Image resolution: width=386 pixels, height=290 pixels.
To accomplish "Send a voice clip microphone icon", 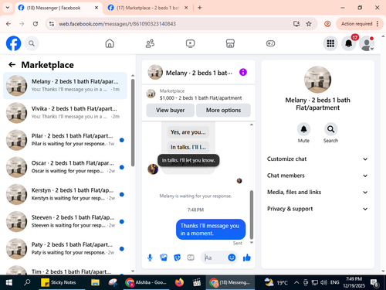I will [150, 258].
